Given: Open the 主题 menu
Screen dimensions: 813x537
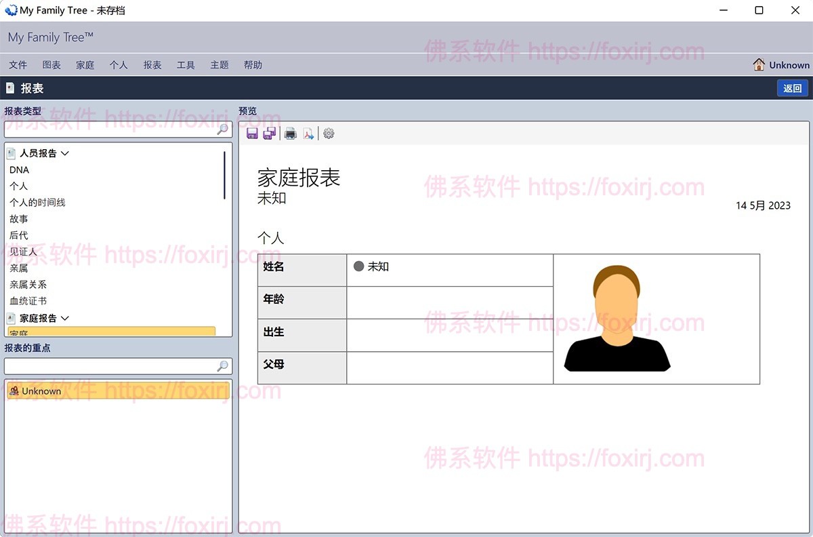Looking at the screenshot, I should point(220,65).
